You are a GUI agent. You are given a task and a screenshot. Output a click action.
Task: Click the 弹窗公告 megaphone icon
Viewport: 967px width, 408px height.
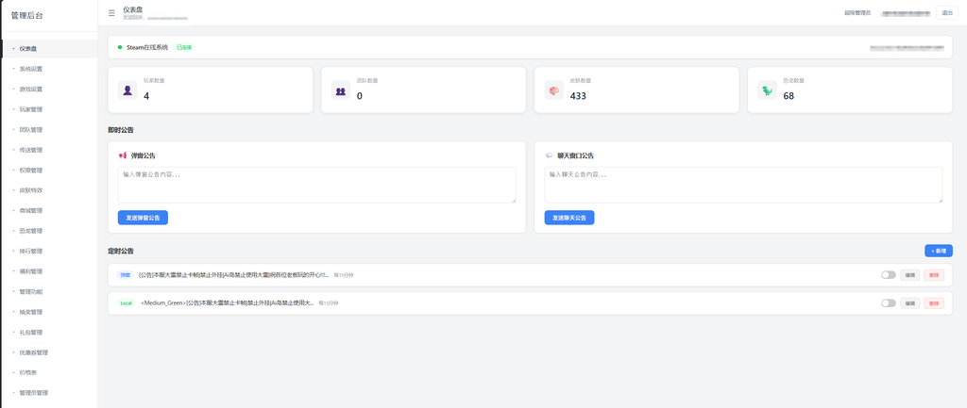pos(122,155)
